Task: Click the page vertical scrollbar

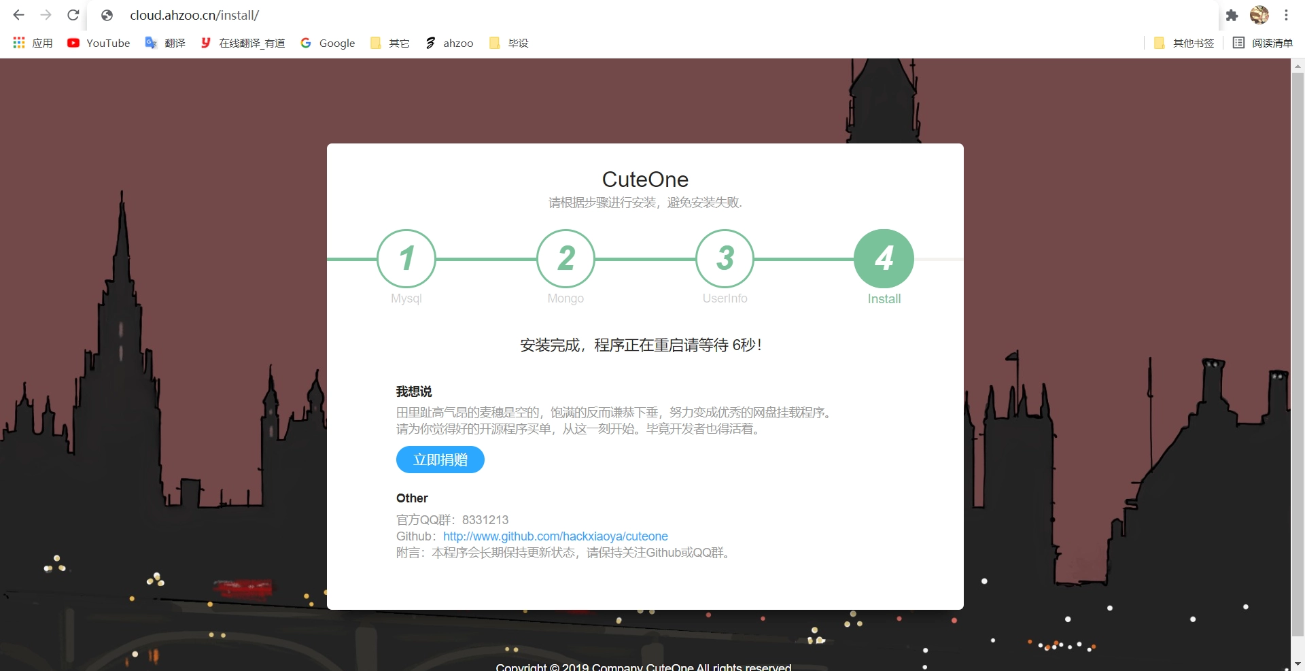Action: [1298, 340]
